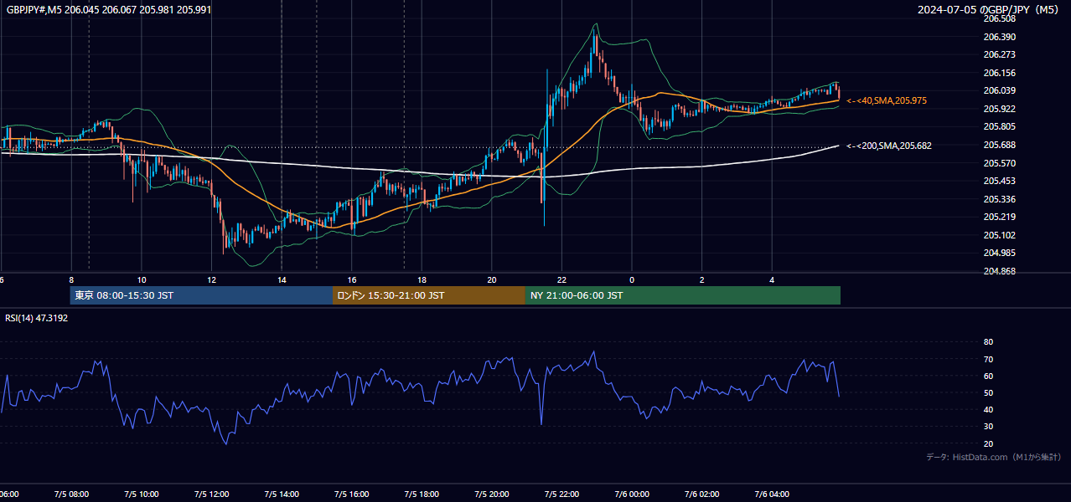Click the 2024-07-05 のGBP/JPY (M5) title
Viewport: 1071px width, 502px height.
[990, 10]
